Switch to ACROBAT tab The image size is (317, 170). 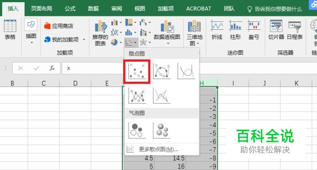point(199,9)
